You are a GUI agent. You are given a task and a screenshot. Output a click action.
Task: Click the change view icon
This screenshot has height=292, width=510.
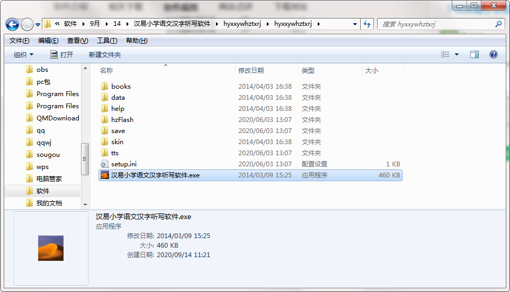click(445, 54)
